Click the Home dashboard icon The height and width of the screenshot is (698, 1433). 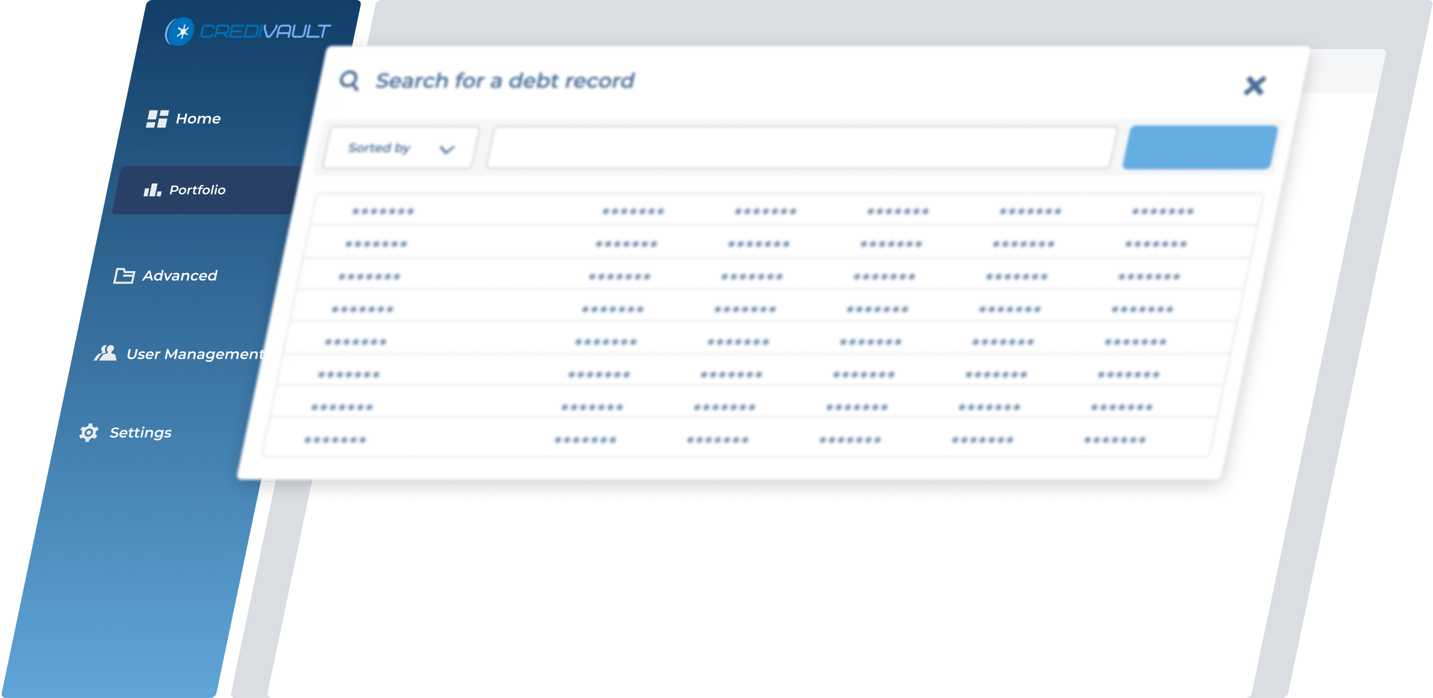157,118
